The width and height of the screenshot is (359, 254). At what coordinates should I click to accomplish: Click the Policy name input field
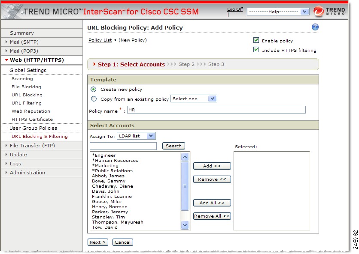216,110
